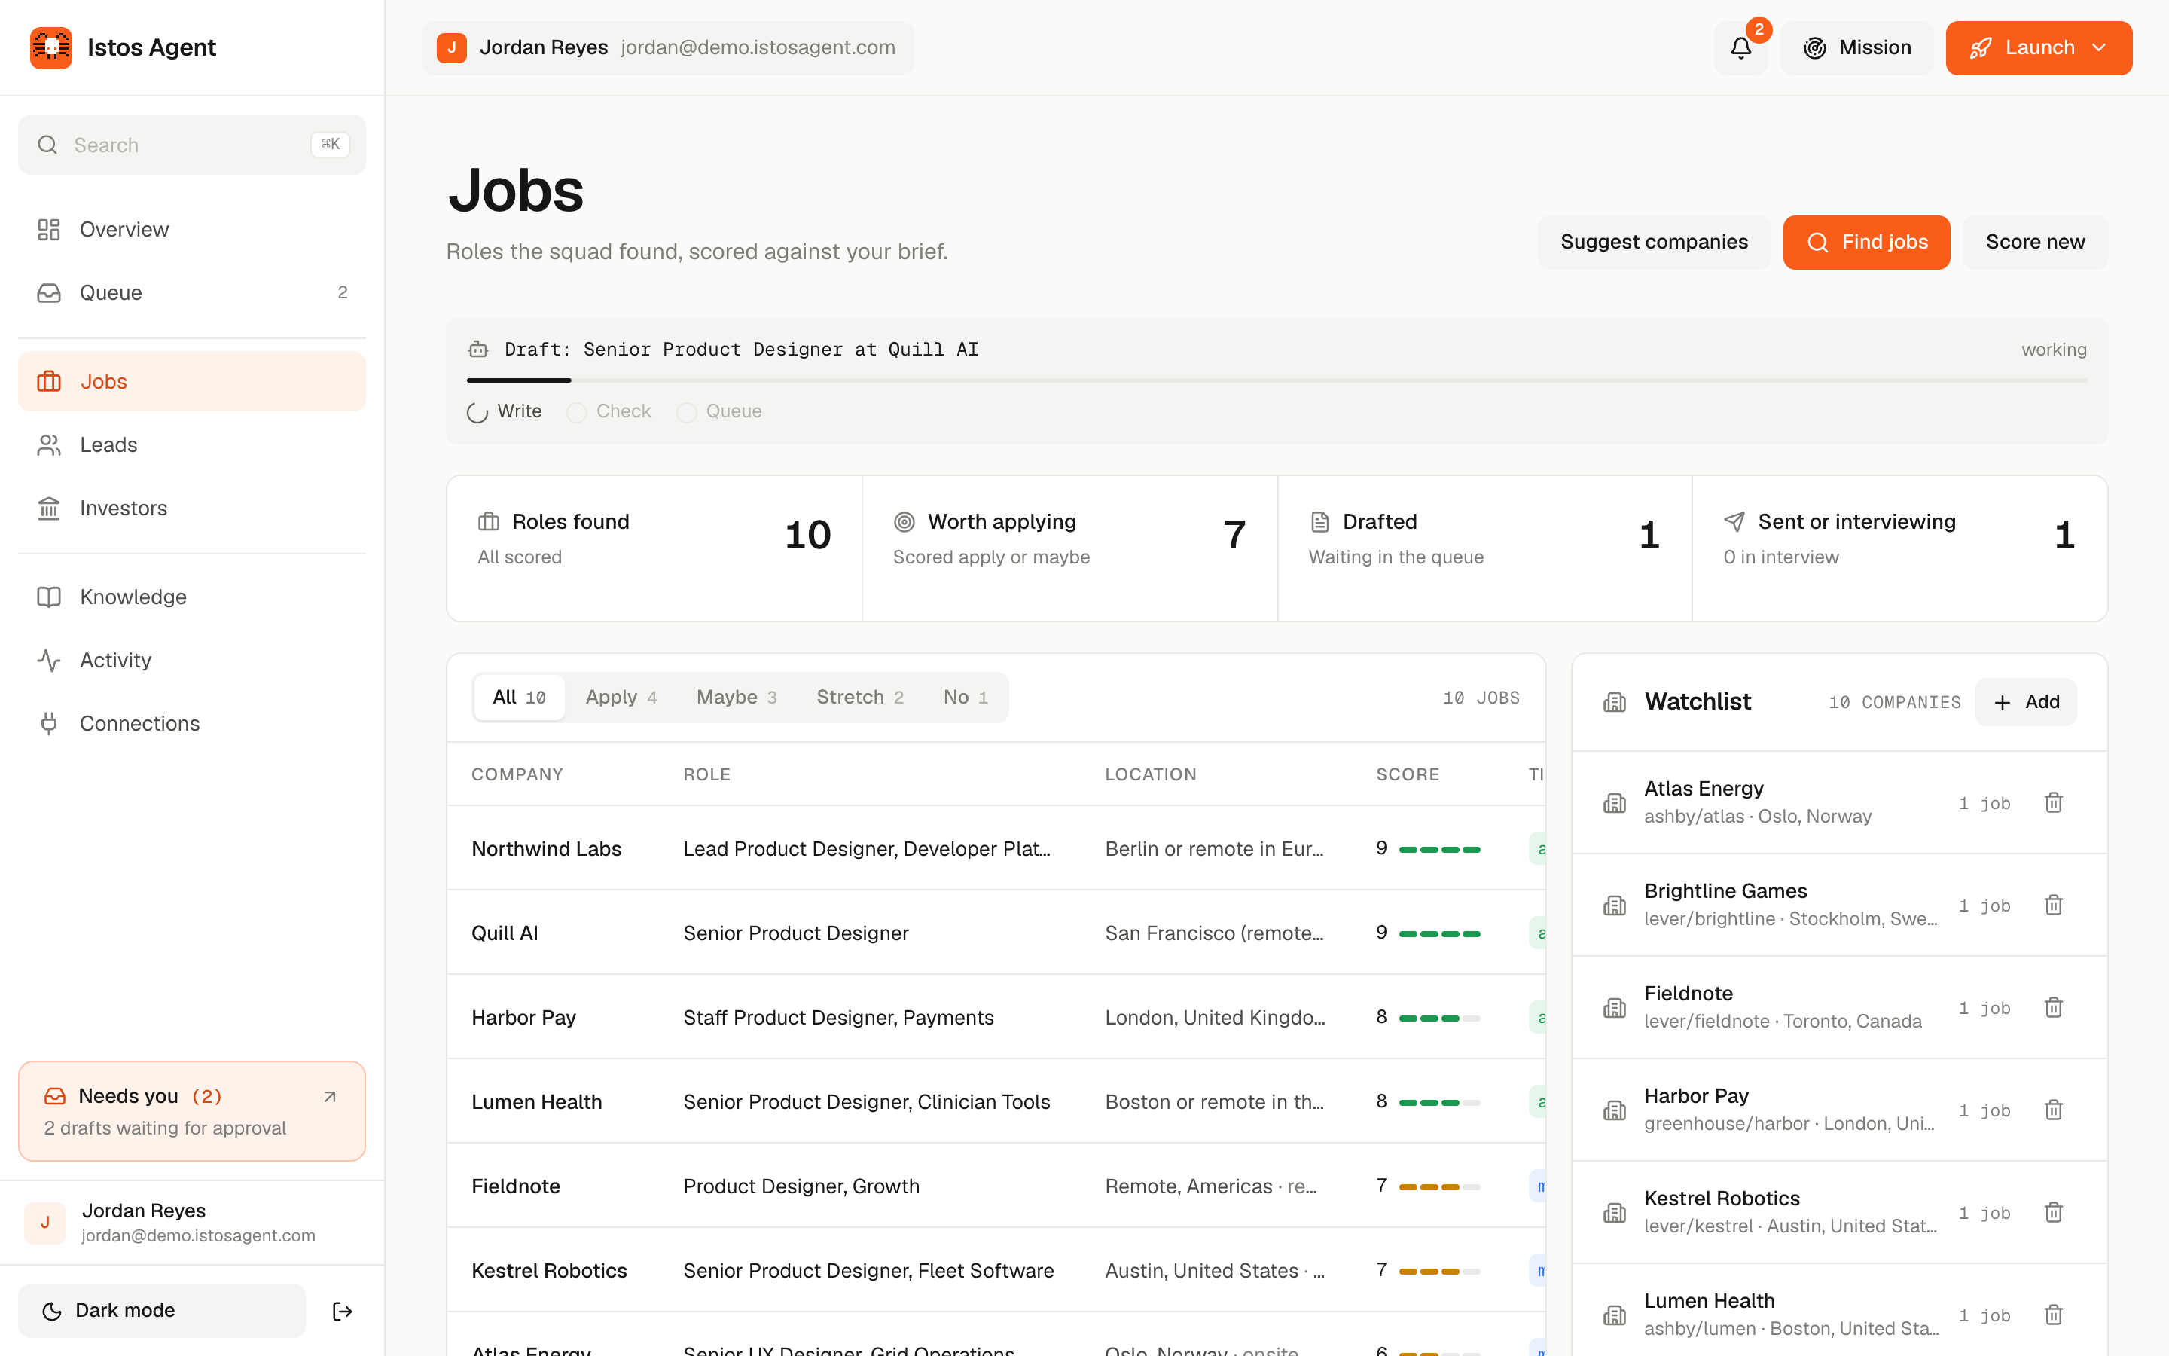Delete Kestrel Robotics from watchlist
The height and width of the screenshot is (1356, 2169).
coord(2053,1213)
